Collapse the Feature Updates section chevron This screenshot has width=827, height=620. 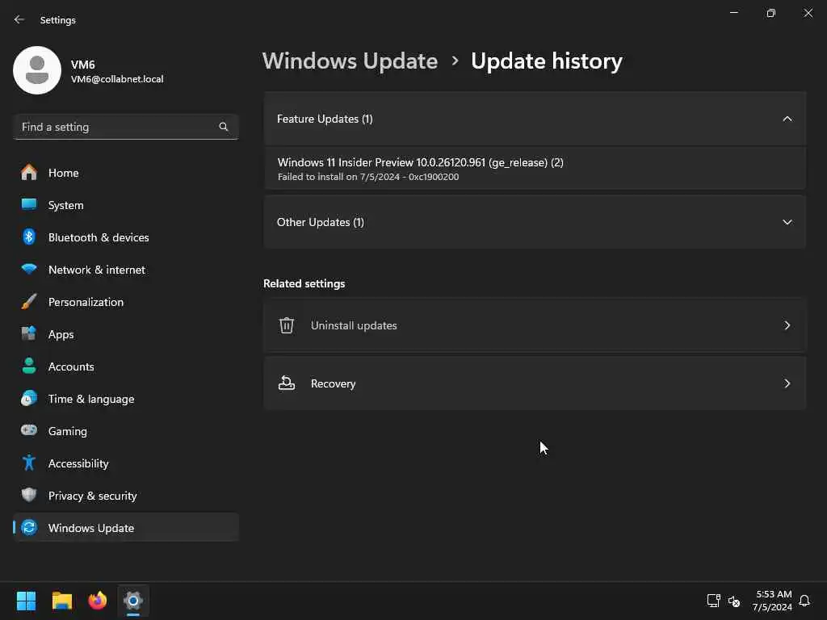coord(787,119)
